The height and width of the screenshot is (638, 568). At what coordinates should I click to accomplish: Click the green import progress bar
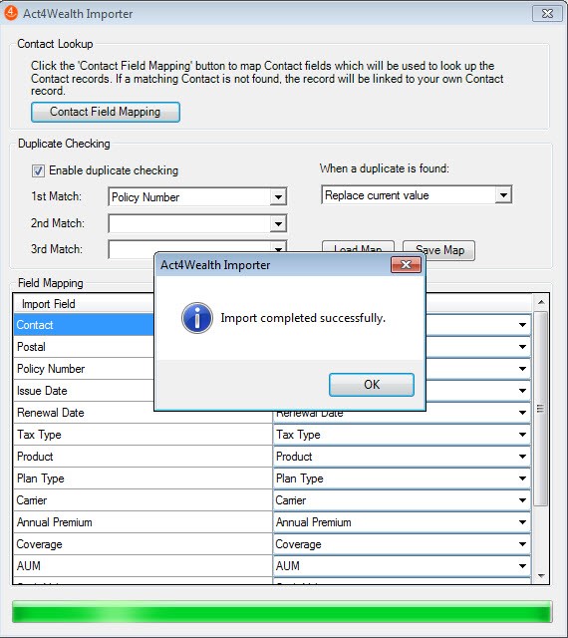282,611
